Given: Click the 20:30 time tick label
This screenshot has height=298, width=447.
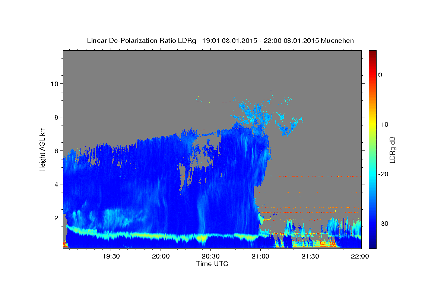Looking at the screenshot, I should pos(210,256).
